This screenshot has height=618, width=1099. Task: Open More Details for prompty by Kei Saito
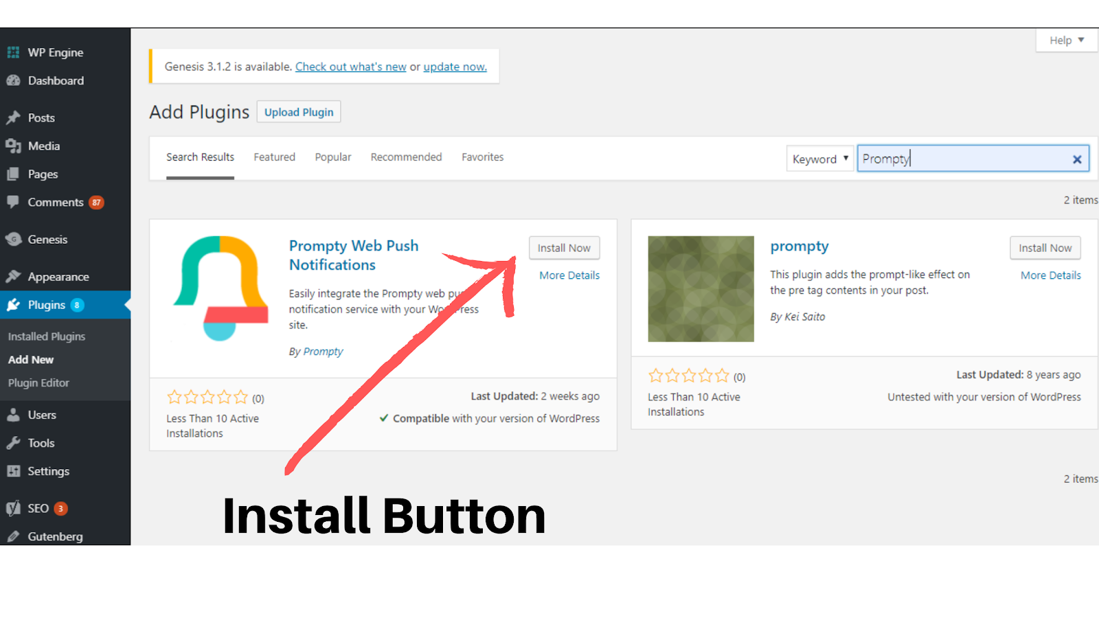(x=1050, y=275)
